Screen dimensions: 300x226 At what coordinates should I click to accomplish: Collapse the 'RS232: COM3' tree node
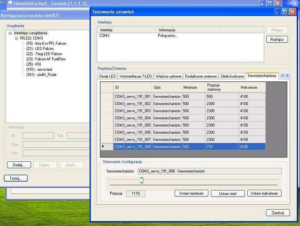coord(16,38)
